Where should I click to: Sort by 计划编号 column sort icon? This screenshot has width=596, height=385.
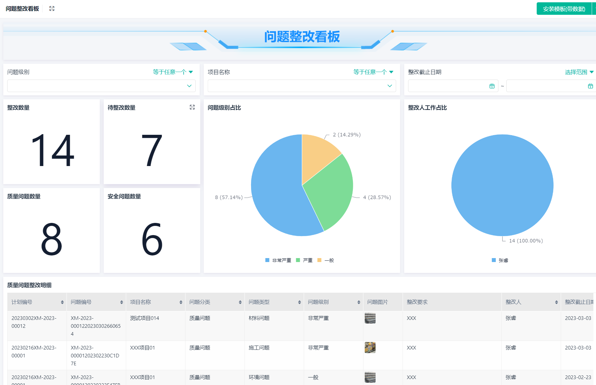tap(62, 302)
